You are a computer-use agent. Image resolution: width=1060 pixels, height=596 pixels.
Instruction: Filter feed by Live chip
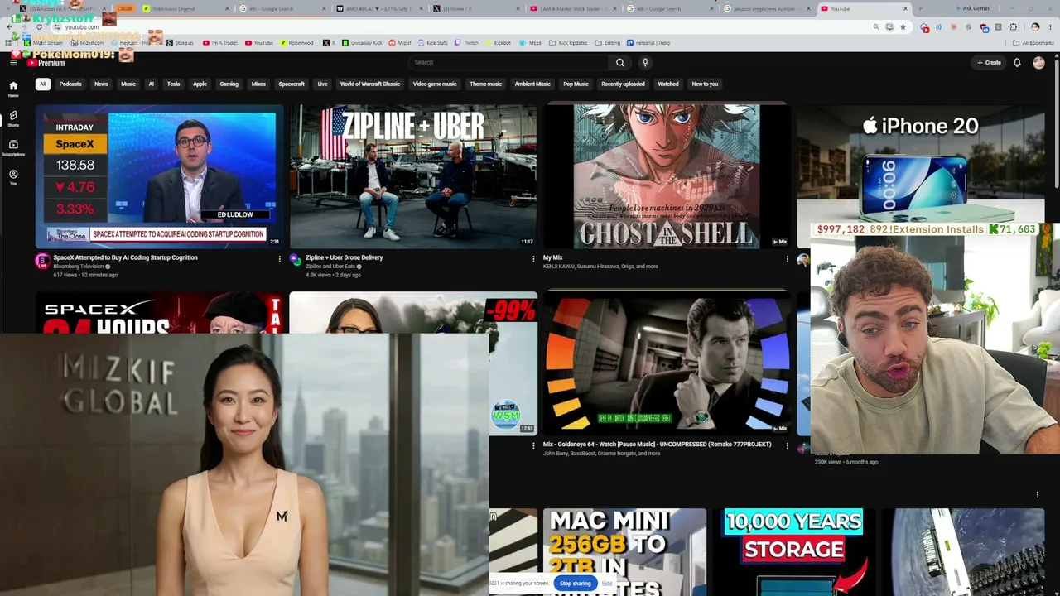[322, 84]
